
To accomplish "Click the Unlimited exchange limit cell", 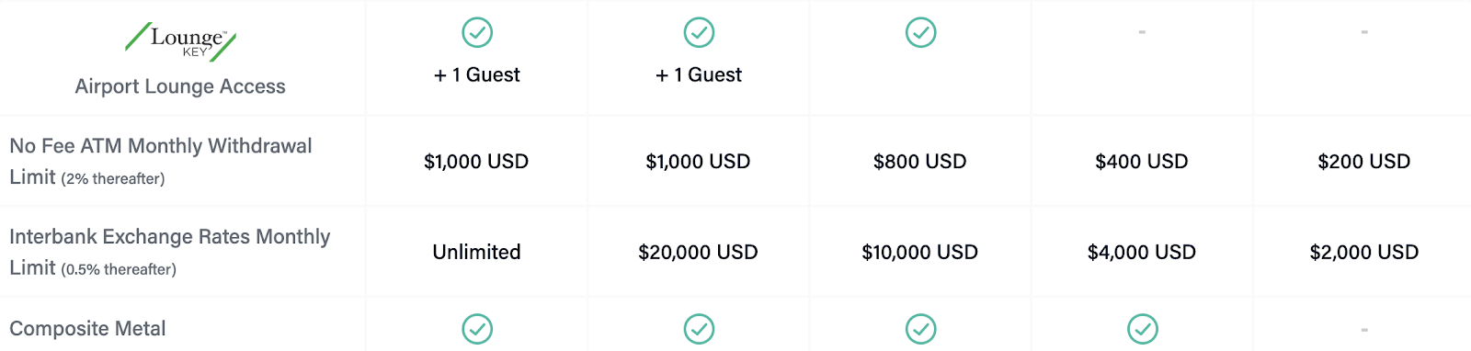I will coord(476,252).
